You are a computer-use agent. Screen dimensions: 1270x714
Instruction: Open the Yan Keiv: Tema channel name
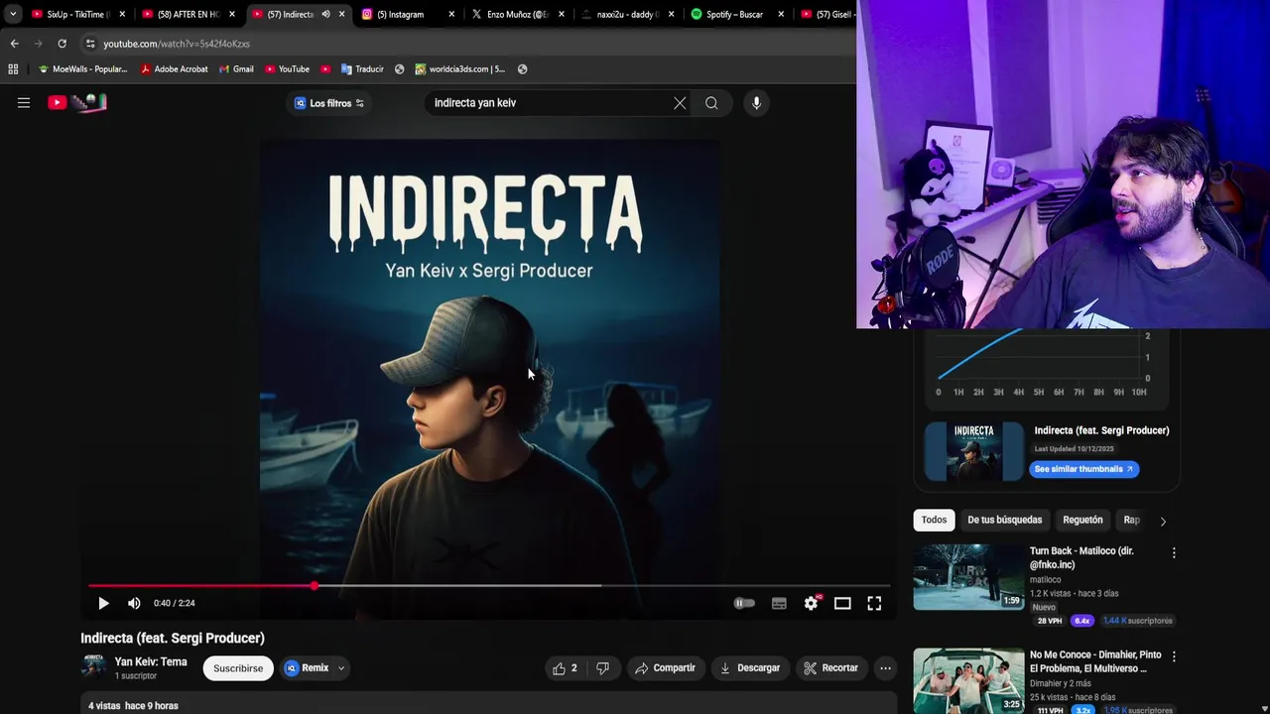(x=151, y=661)
